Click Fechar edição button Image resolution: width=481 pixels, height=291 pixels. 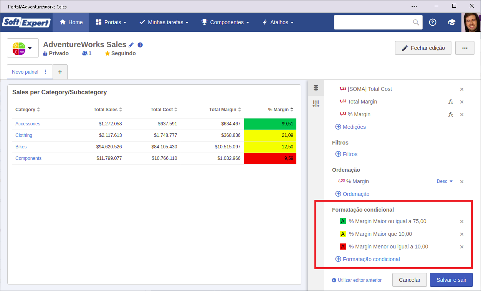click(x=423, y=48)
